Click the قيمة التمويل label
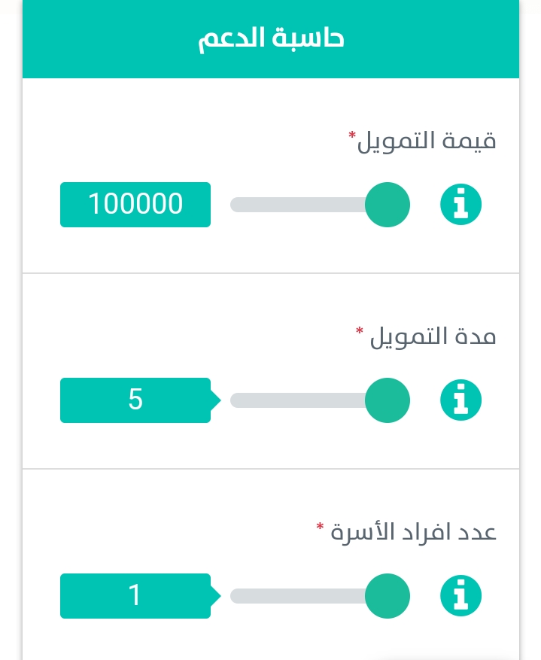 (427, 141)
